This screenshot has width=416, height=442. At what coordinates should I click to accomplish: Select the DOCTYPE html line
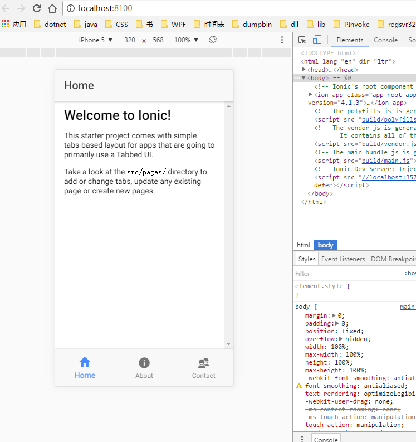click(x=328, y=53)
